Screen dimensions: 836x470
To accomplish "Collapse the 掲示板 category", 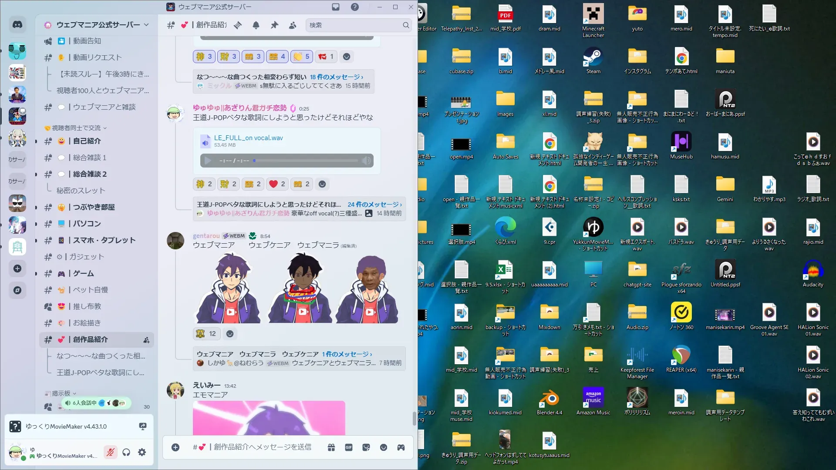I will point(61,393).
